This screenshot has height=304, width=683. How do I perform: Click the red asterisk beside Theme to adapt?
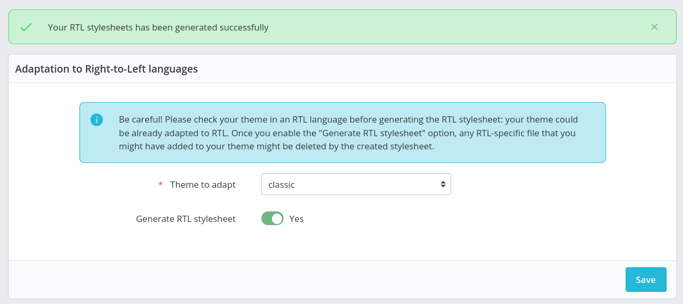(160, 185)
